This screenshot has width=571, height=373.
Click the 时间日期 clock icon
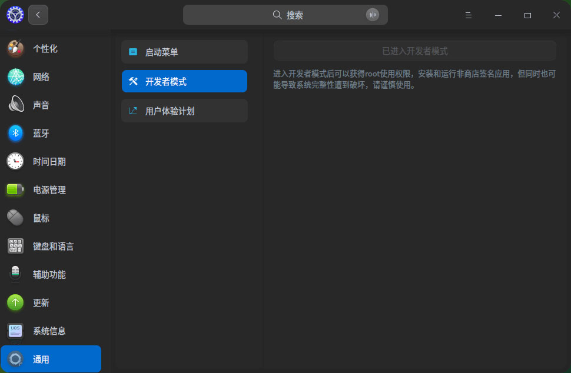(x=15, y=161)
